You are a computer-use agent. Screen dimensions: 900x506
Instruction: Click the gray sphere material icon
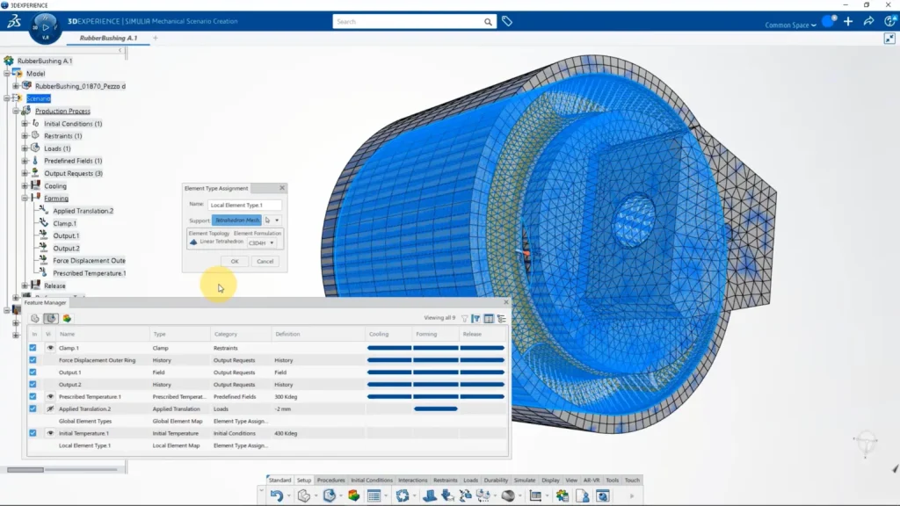coord(508,495)
